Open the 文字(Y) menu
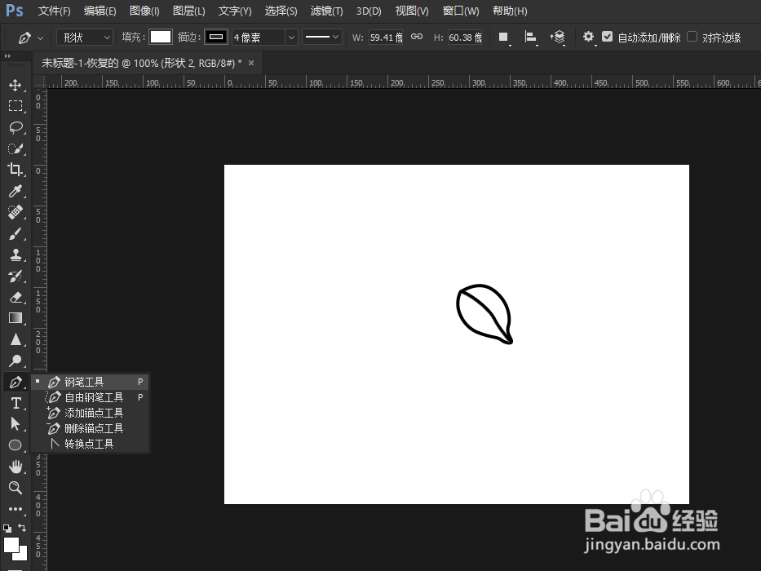 [234, 11]
